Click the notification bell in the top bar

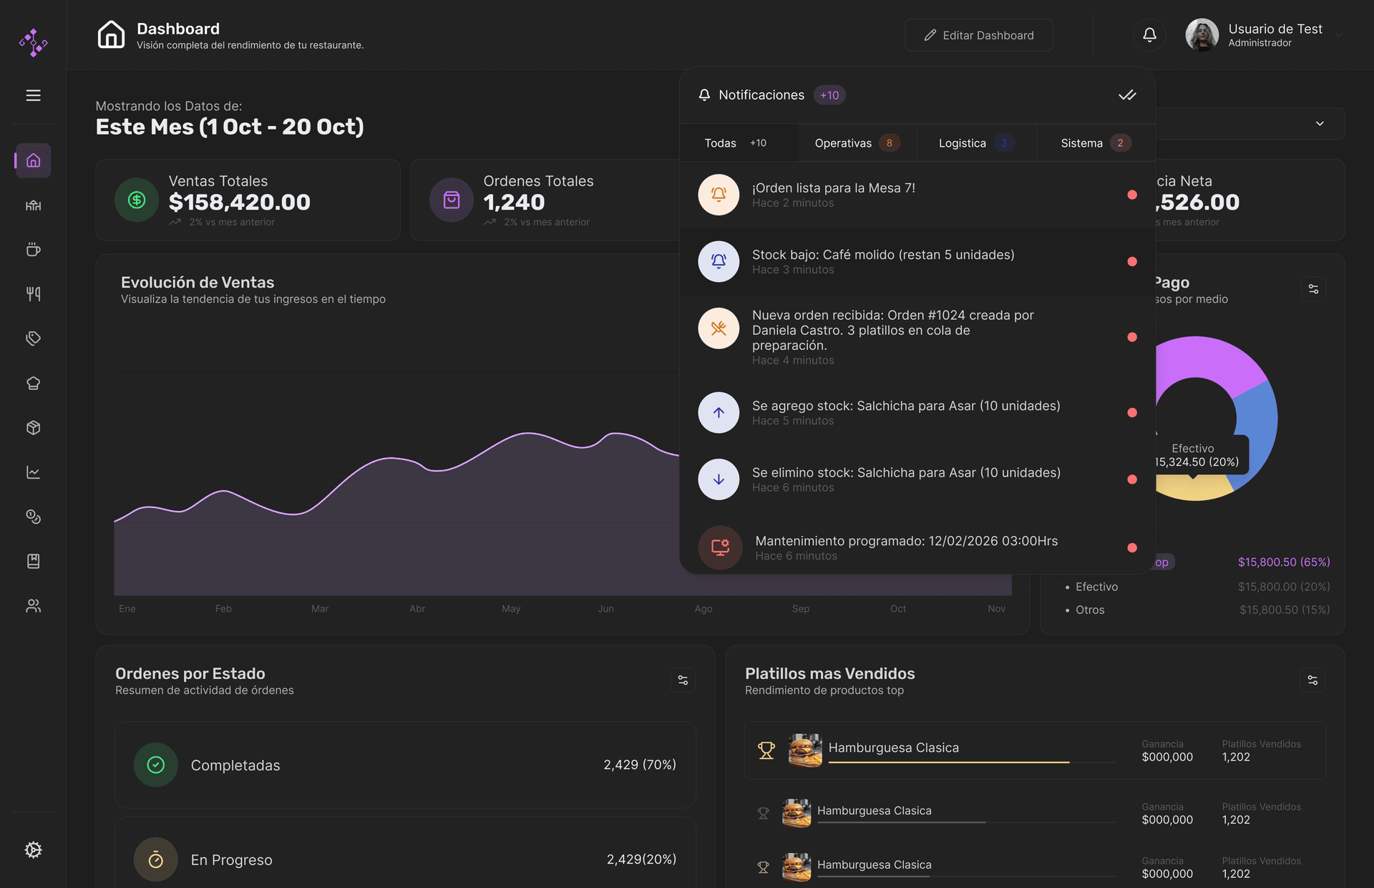[1149, 34]
